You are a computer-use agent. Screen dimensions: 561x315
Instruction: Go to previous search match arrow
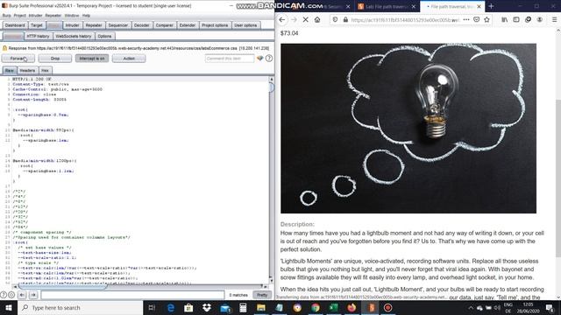tap(22, 295)
